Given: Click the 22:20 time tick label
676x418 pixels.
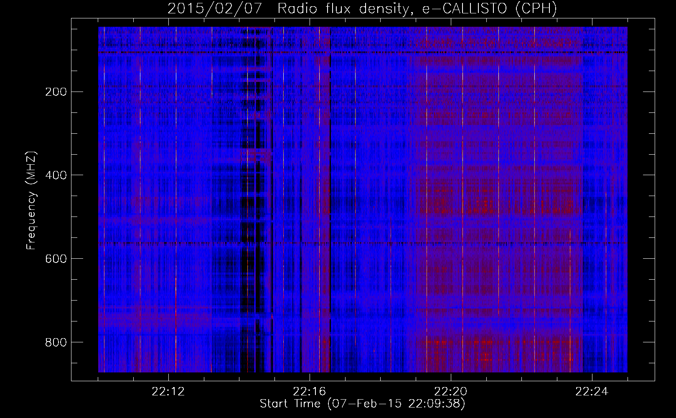Looking at the screenshot, I should pos(451,392).
